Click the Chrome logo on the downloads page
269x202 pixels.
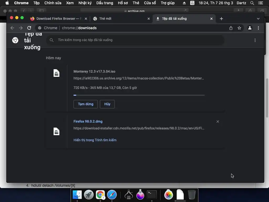click(15, 40)
